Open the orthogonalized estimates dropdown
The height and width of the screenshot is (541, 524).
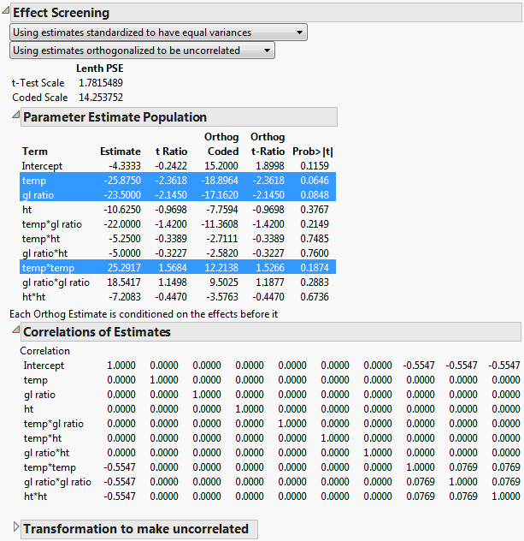coord(142,51)
